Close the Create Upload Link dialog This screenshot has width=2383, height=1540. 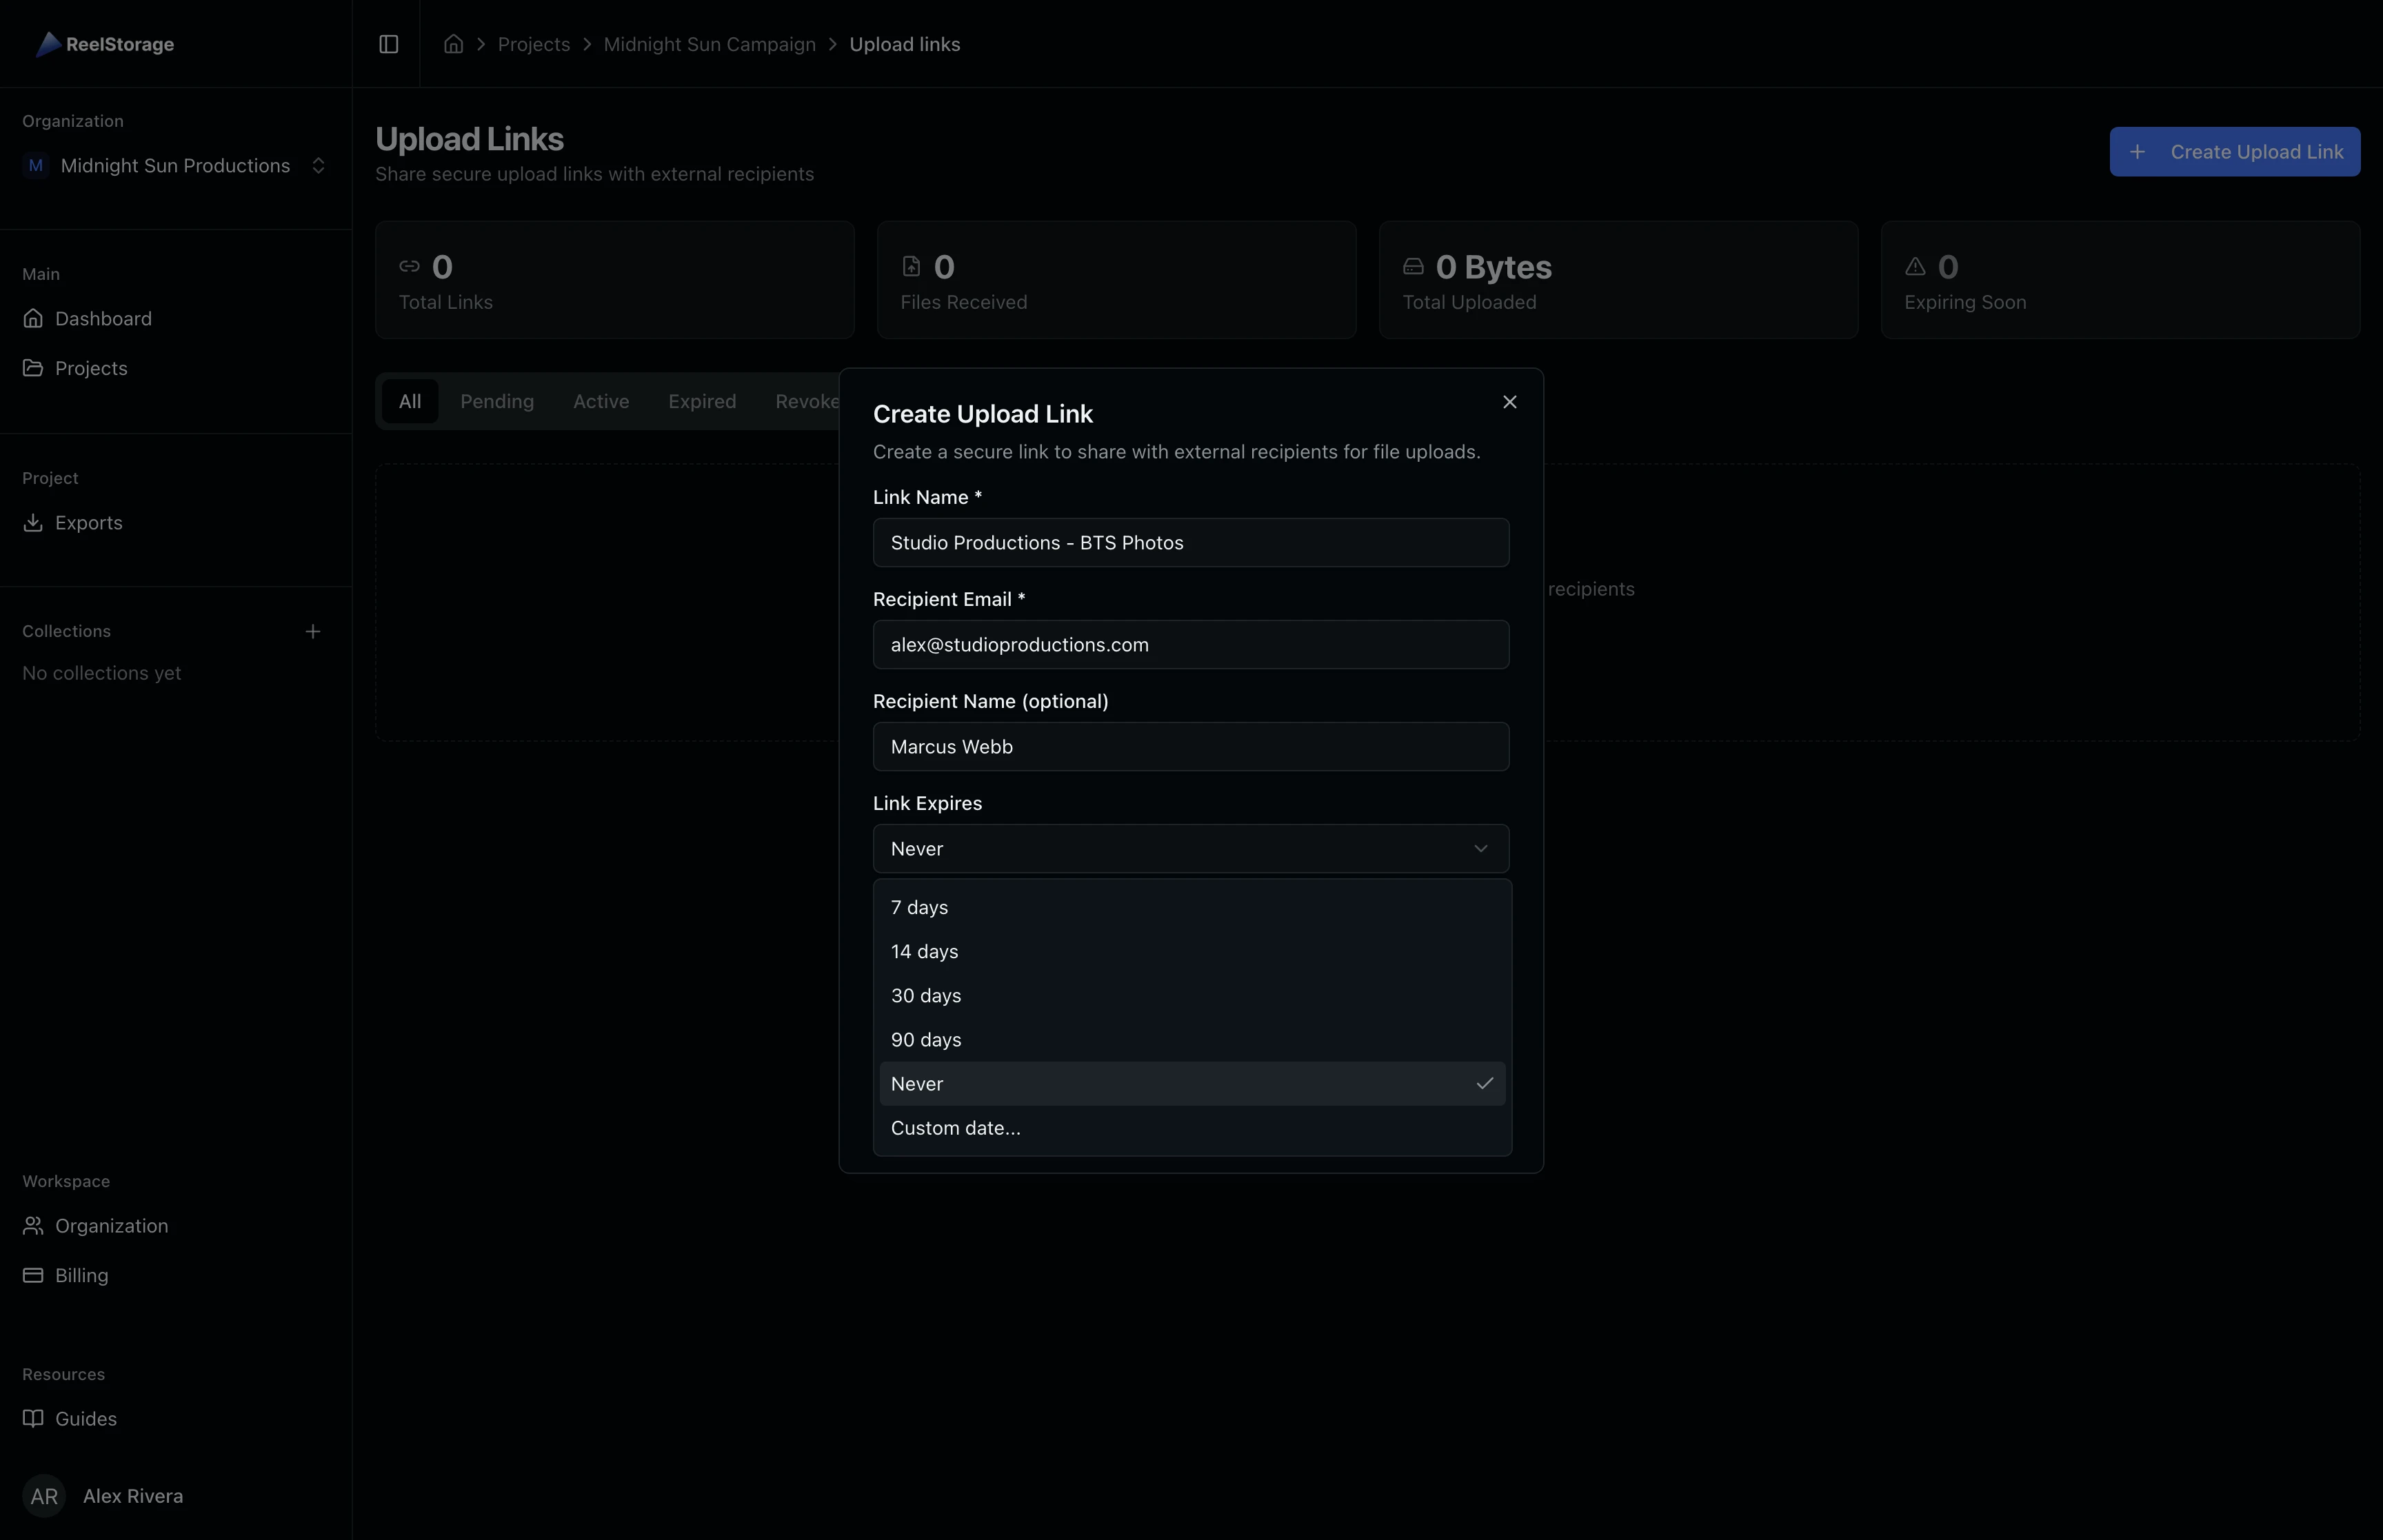1509,401
